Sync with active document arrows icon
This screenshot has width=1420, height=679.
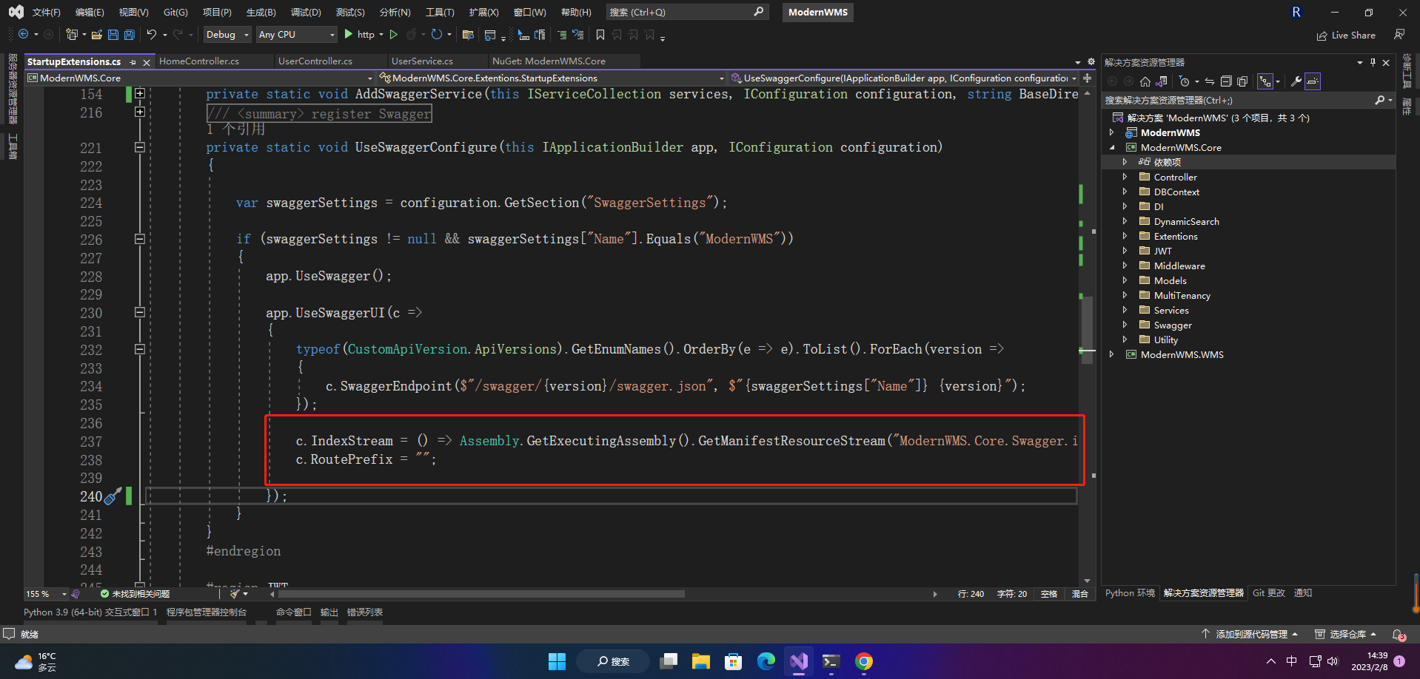click(x=1210, y=81)
